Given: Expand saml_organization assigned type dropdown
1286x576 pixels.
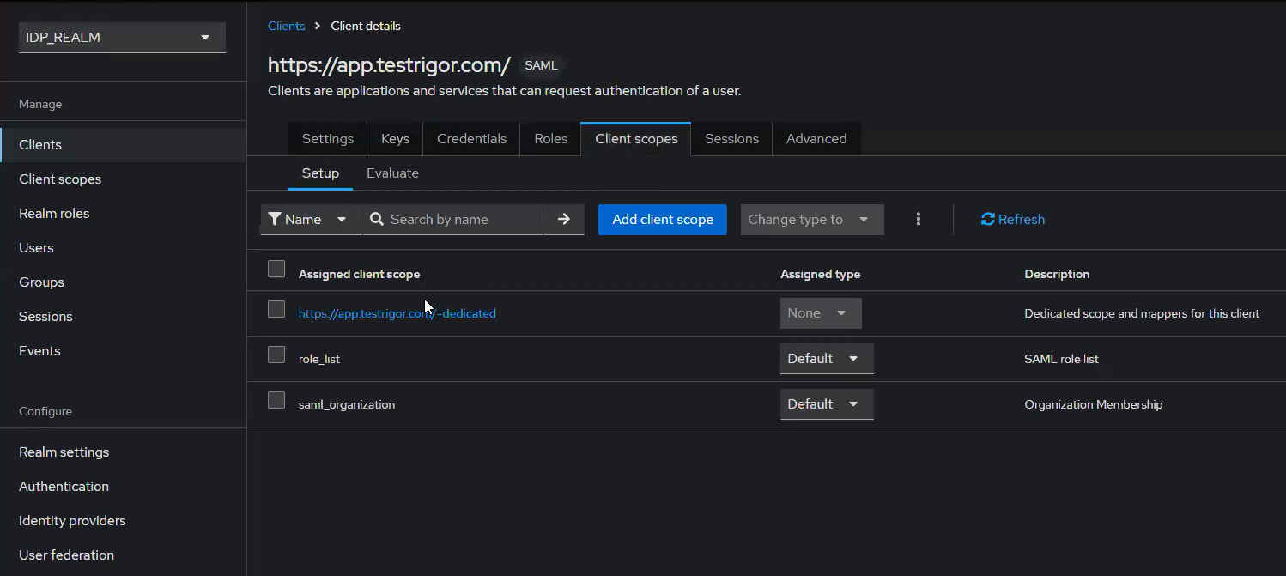Looking at the screenshot, I should [827, 404].
